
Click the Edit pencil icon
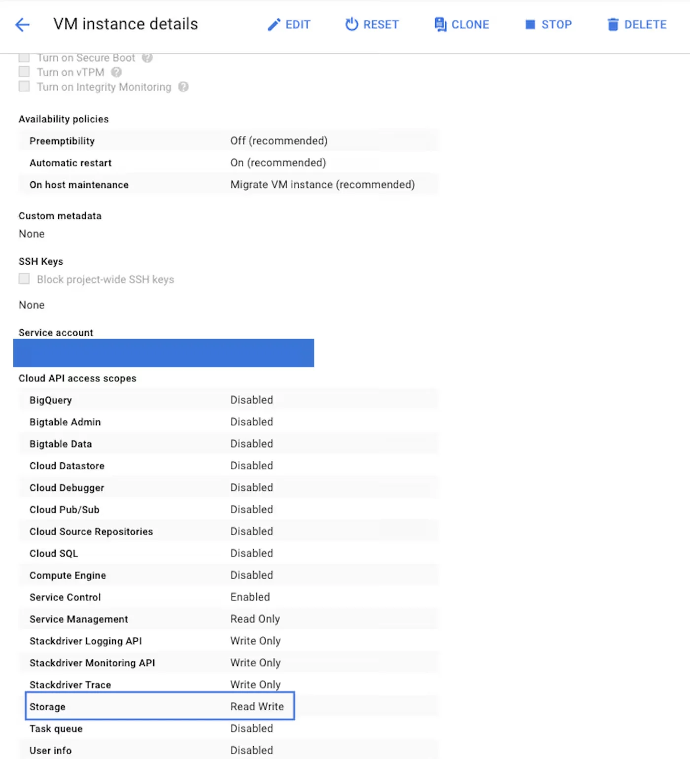click(x=274, y=25)
